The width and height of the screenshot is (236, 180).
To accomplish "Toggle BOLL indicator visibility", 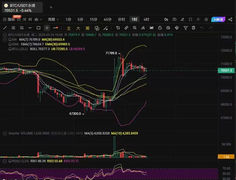I will (x=10, y=49).
